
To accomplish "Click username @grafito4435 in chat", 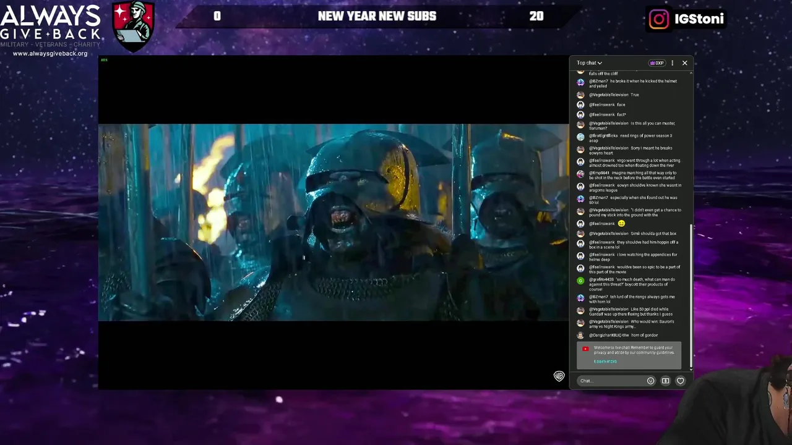I will click(601, 279).
